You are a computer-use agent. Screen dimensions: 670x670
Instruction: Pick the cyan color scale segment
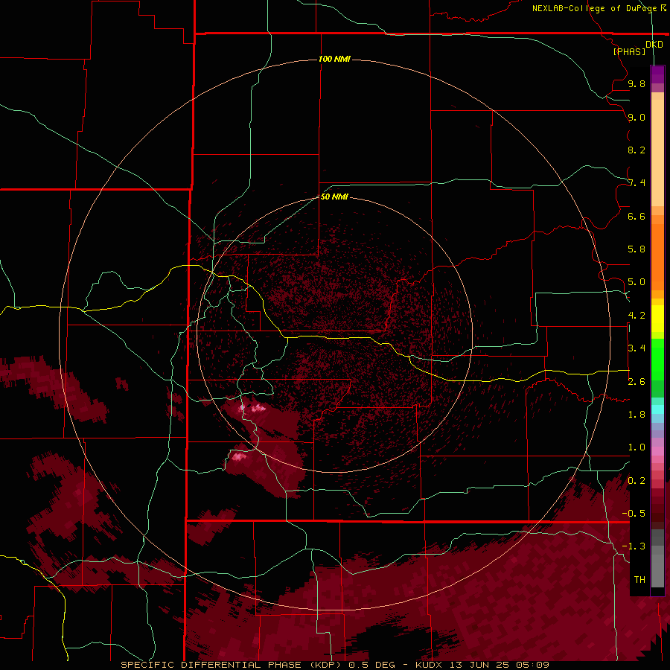coord(657,409)
